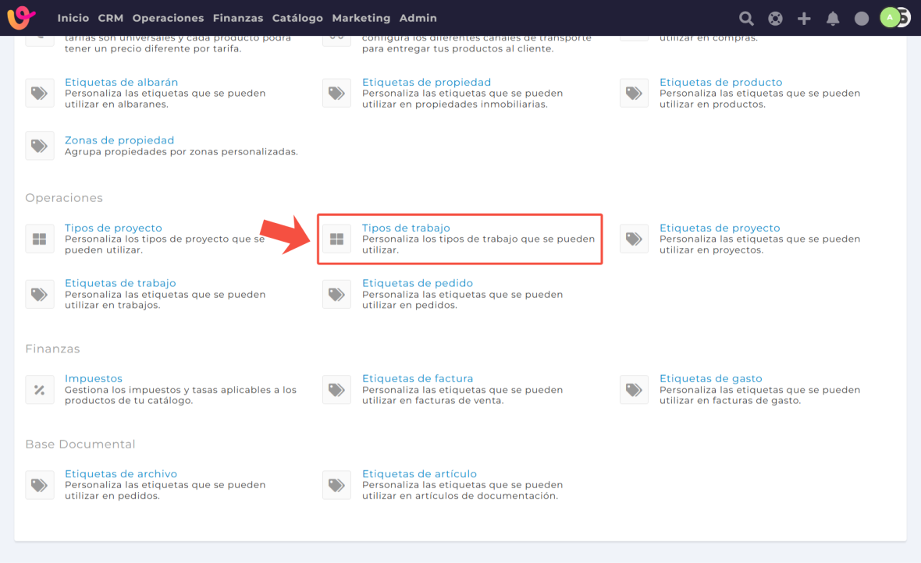The image size is (921, 563).
Task: Click the green user avatar 'A'
Action: pyautogui.click(x=890, y=17)
